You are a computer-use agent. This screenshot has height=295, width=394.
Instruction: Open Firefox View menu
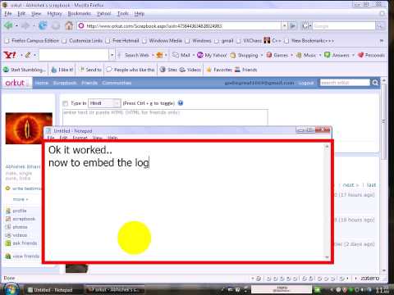tap(36, 13)
